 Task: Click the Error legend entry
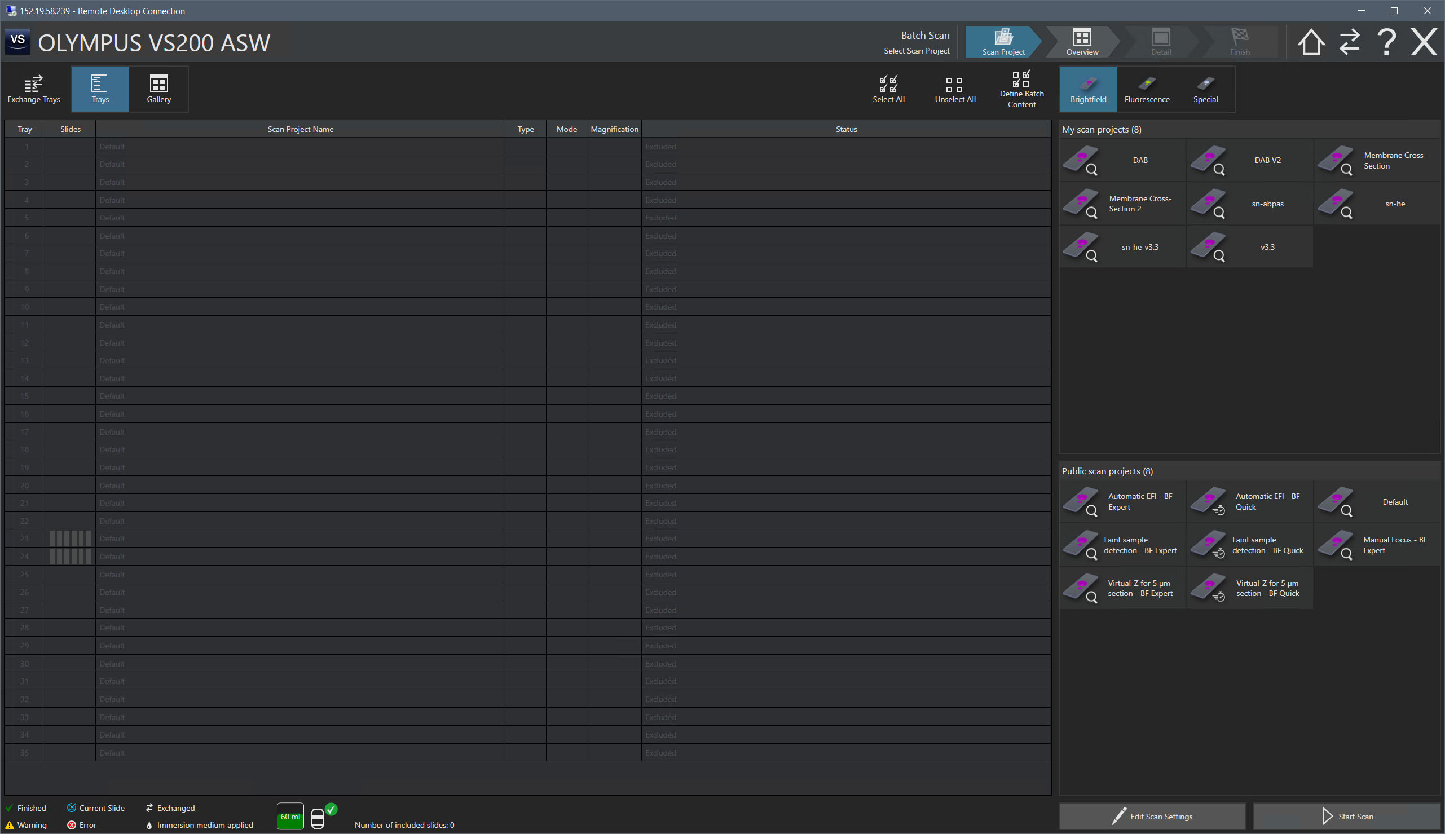click(81, 825)
